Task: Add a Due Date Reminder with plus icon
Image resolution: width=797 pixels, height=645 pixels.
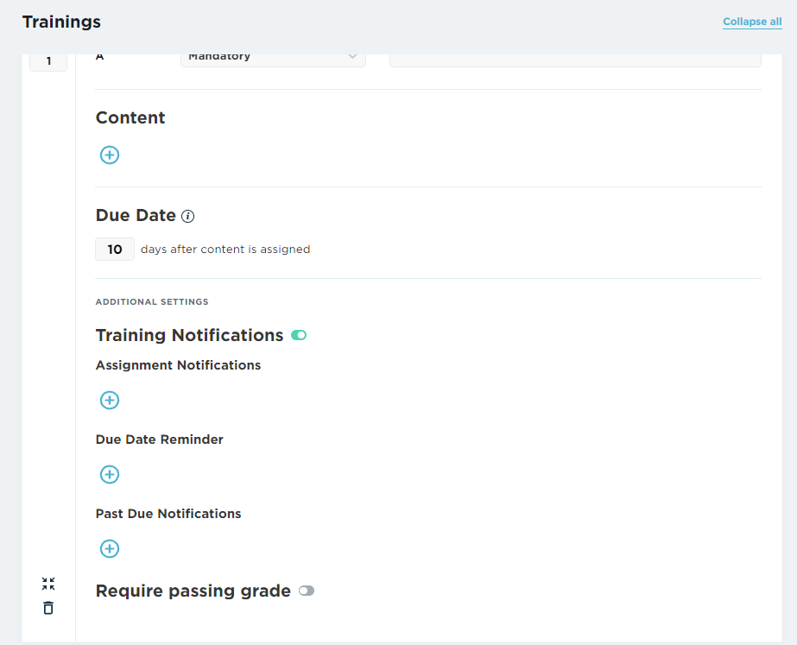Action: coord(110,474)
